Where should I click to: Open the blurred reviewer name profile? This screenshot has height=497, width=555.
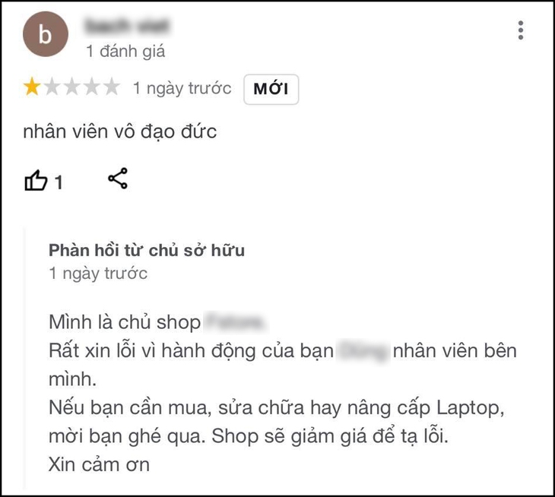pyautogui.click(x=128, y=26)
